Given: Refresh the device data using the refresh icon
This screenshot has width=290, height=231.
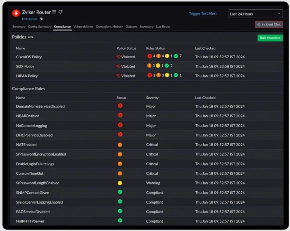Looking at the screenshot, I should [x=61, y=12].
